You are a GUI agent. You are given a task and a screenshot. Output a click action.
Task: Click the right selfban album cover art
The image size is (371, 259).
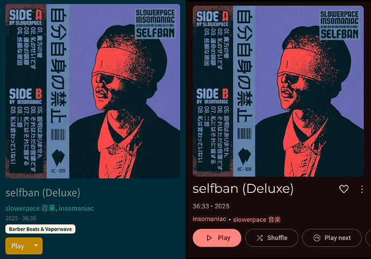point(278,91)
